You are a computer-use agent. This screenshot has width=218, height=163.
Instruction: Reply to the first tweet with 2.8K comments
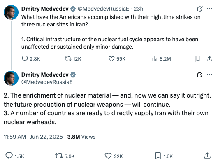point(31,59)
